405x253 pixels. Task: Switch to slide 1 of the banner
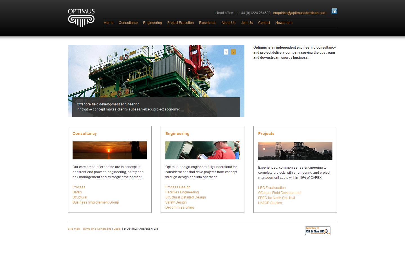226,52
